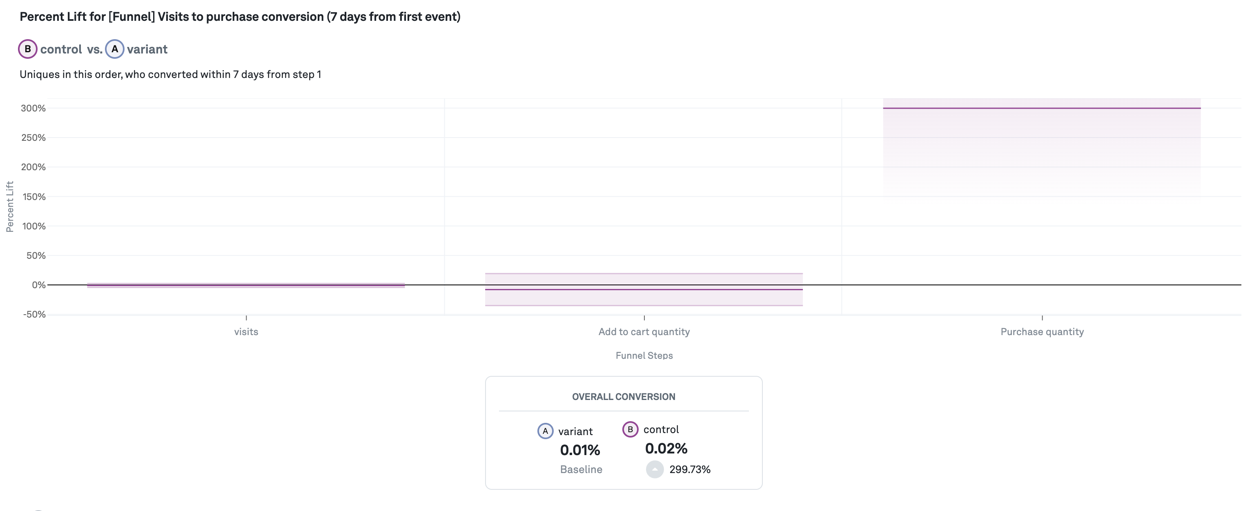Click the B badge in the chart header
The width and height of the screenshot is (1252, 511).
[x=28, y=49]
